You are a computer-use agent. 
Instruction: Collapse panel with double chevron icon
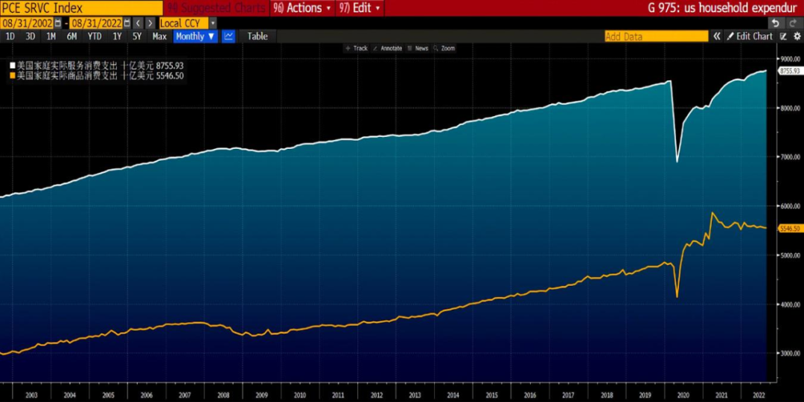click(716, 36)
